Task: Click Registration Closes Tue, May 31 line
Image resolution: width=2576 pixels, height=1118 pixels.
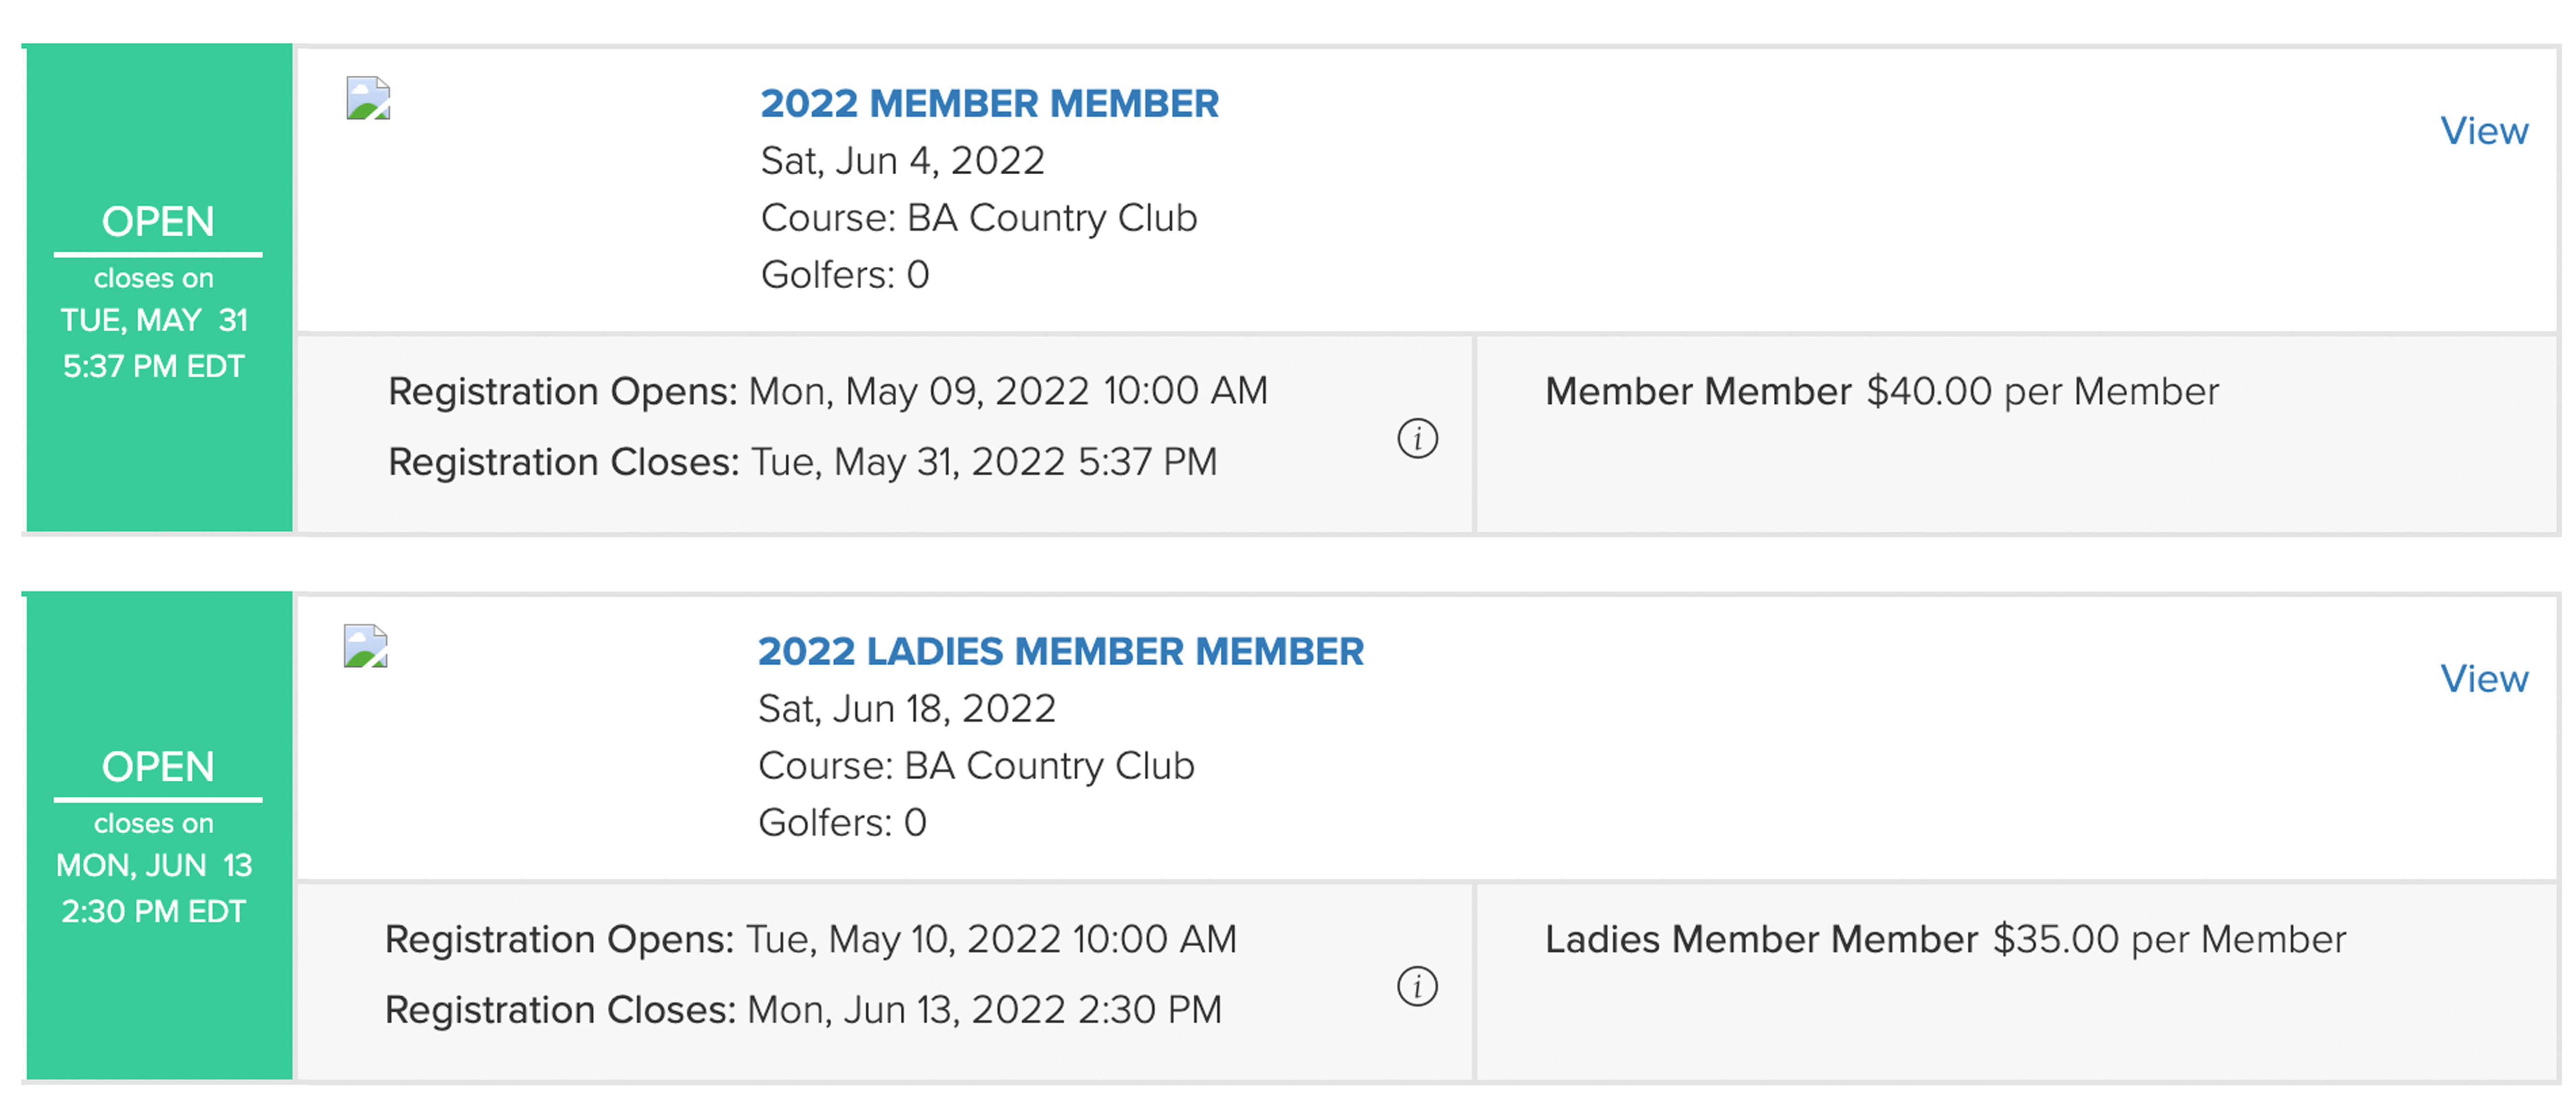Action: click(802, 462)
